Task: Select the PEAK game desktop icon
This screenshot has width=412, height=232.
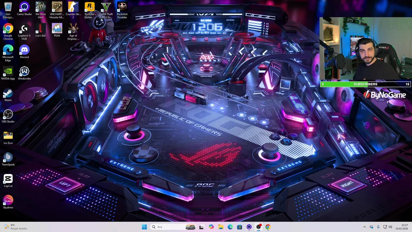Action: click(x=57, y=30)
